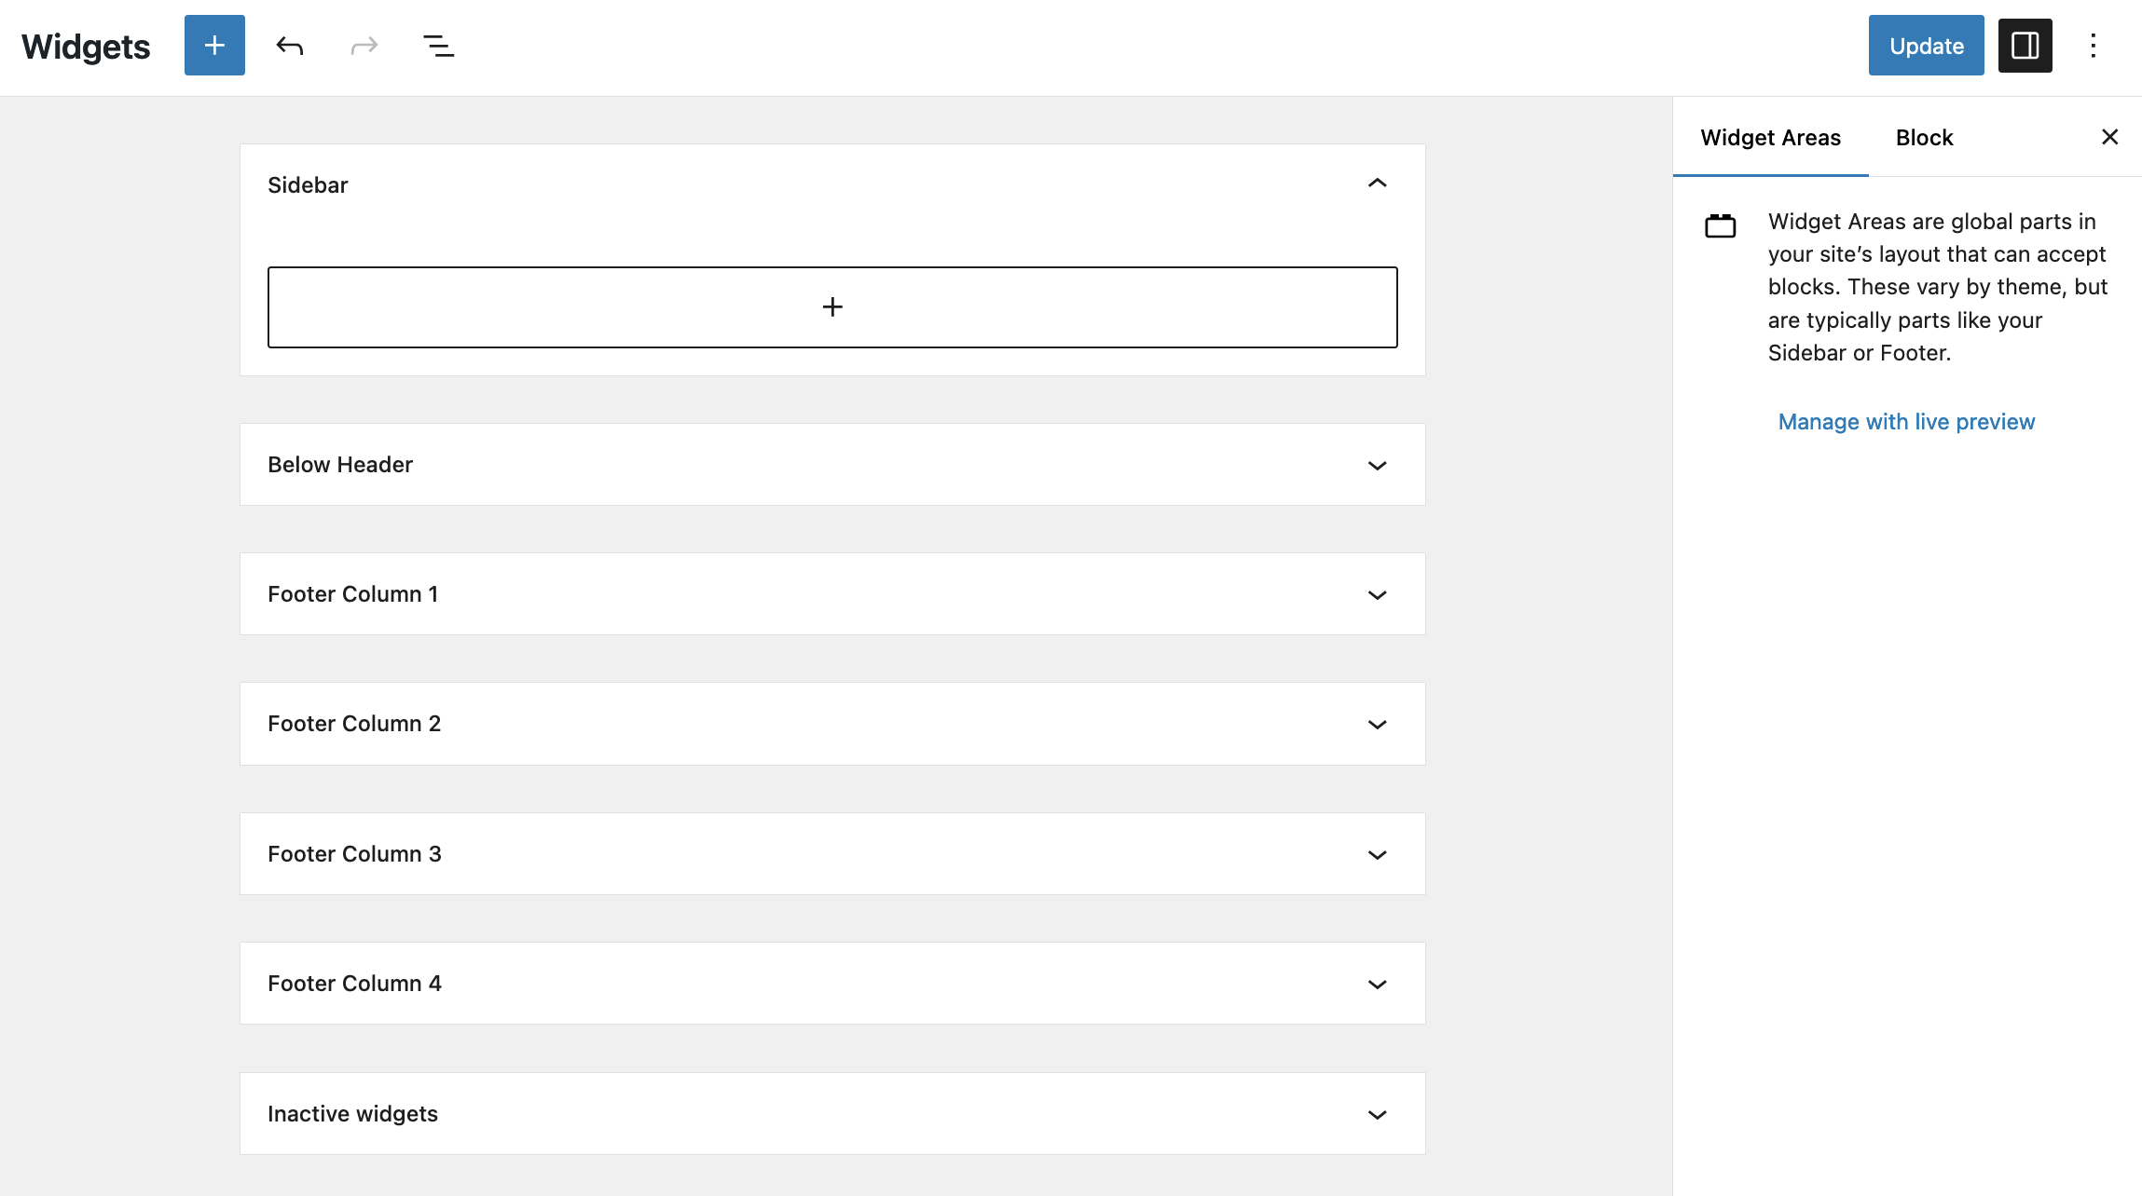This screenshot has width=2142, height=1196.
Task: Expand the Inactive widgets area
Action: 1377,1114
